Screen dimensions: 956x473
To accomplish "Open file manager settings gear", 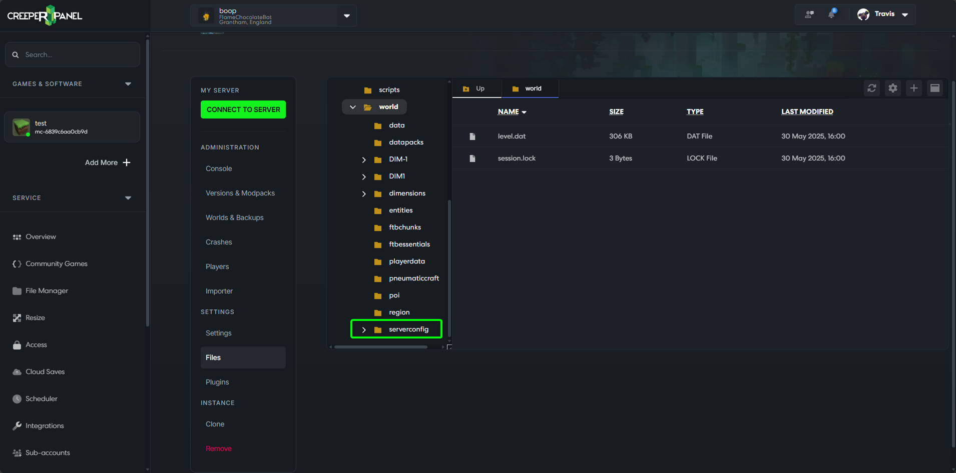I will [x=892, y=87].
